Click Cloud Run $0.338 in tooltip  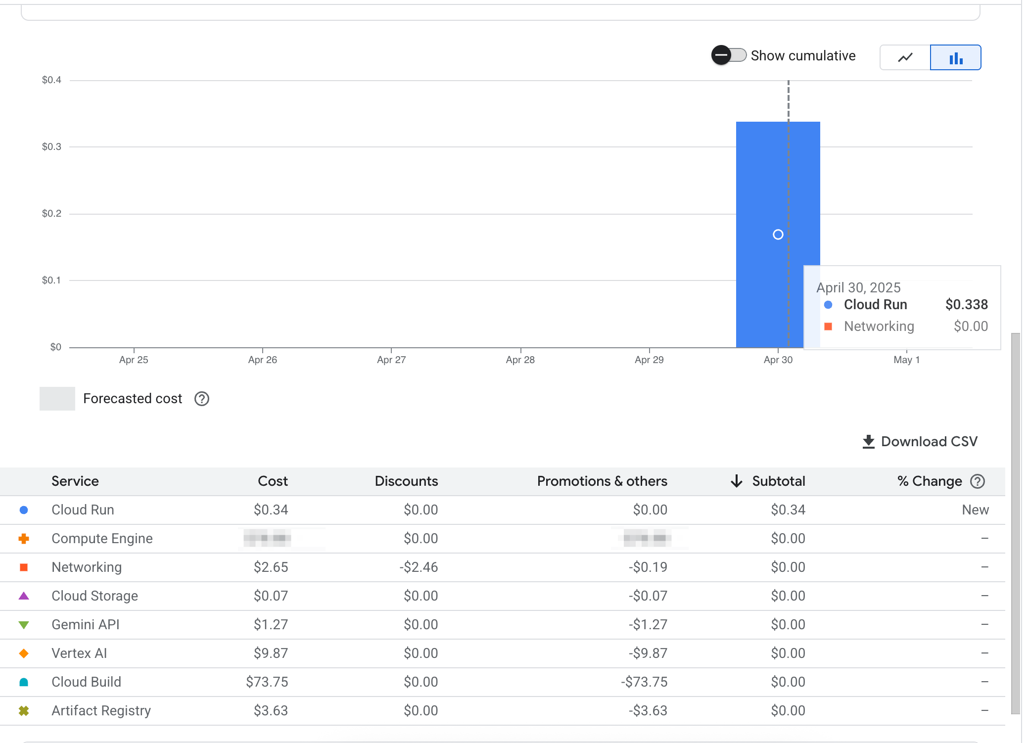(906, 305)
